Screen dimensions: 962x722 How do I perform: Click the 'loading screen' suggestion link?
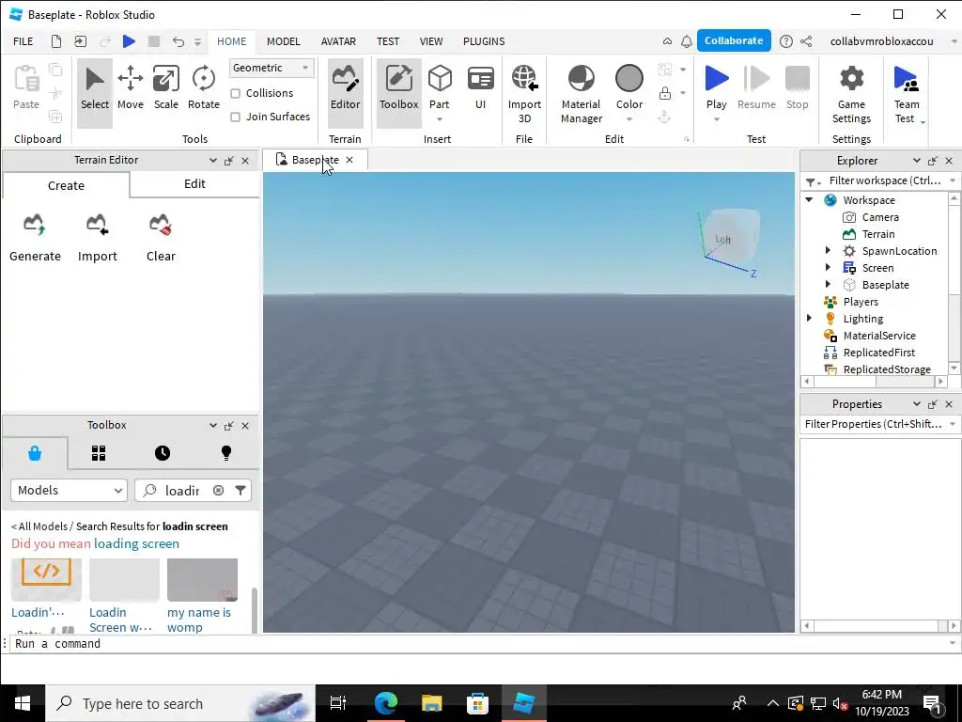[136, 543]
